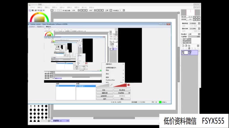
Task: Select the highlighted scene in OBS 场景 list
Action: click(66, 86)
